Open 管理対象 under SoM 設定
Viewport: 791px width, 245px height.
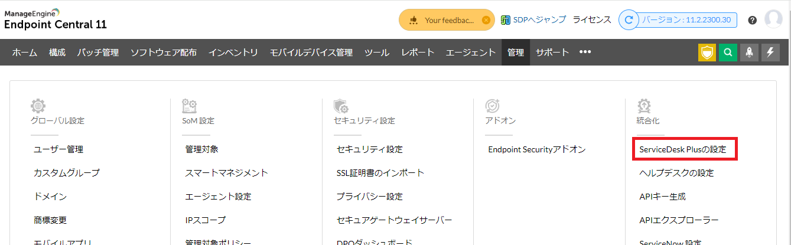tap(202, 149)
